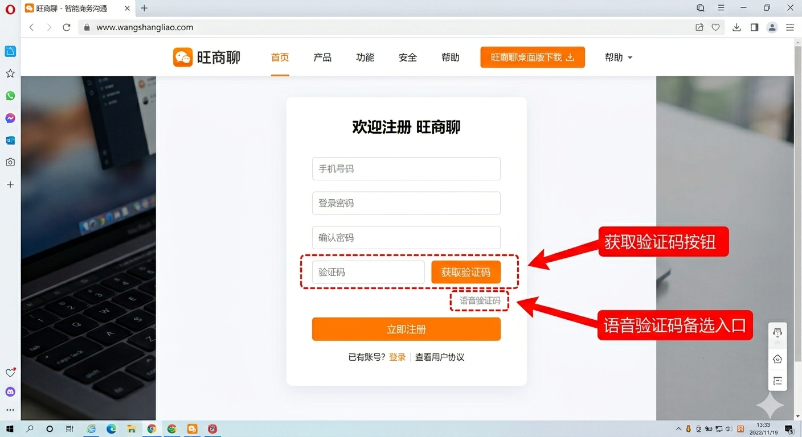Click the bookmarks star in the sidebar
802x437 pixels.
coord(10,73)
